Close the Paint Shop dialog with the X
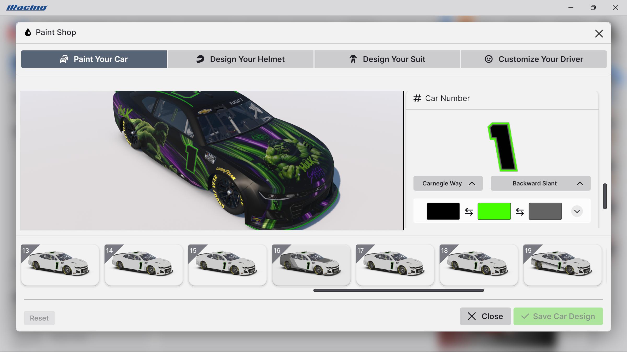 tap(599, 34)
